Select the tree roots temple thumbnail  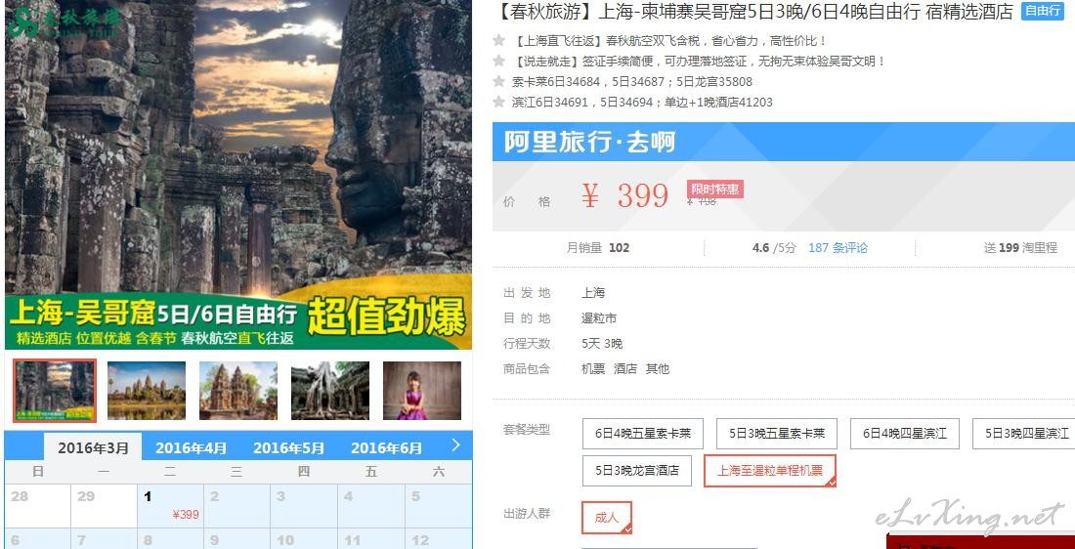329,391
